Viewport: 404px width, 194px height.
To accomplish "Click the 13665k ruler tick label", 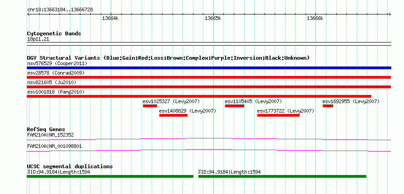I will (x=212, y=19).
